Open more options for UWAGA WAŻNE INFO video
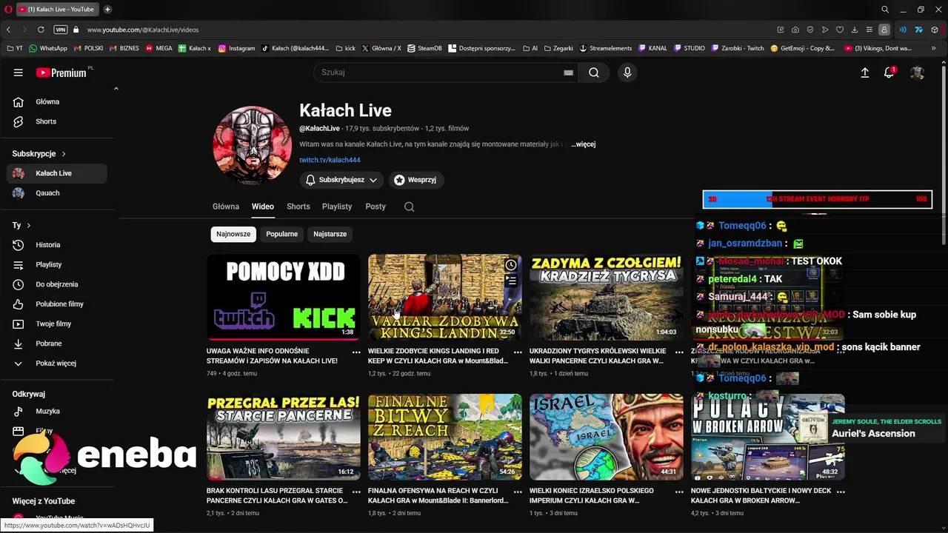 tap(356, 352)
